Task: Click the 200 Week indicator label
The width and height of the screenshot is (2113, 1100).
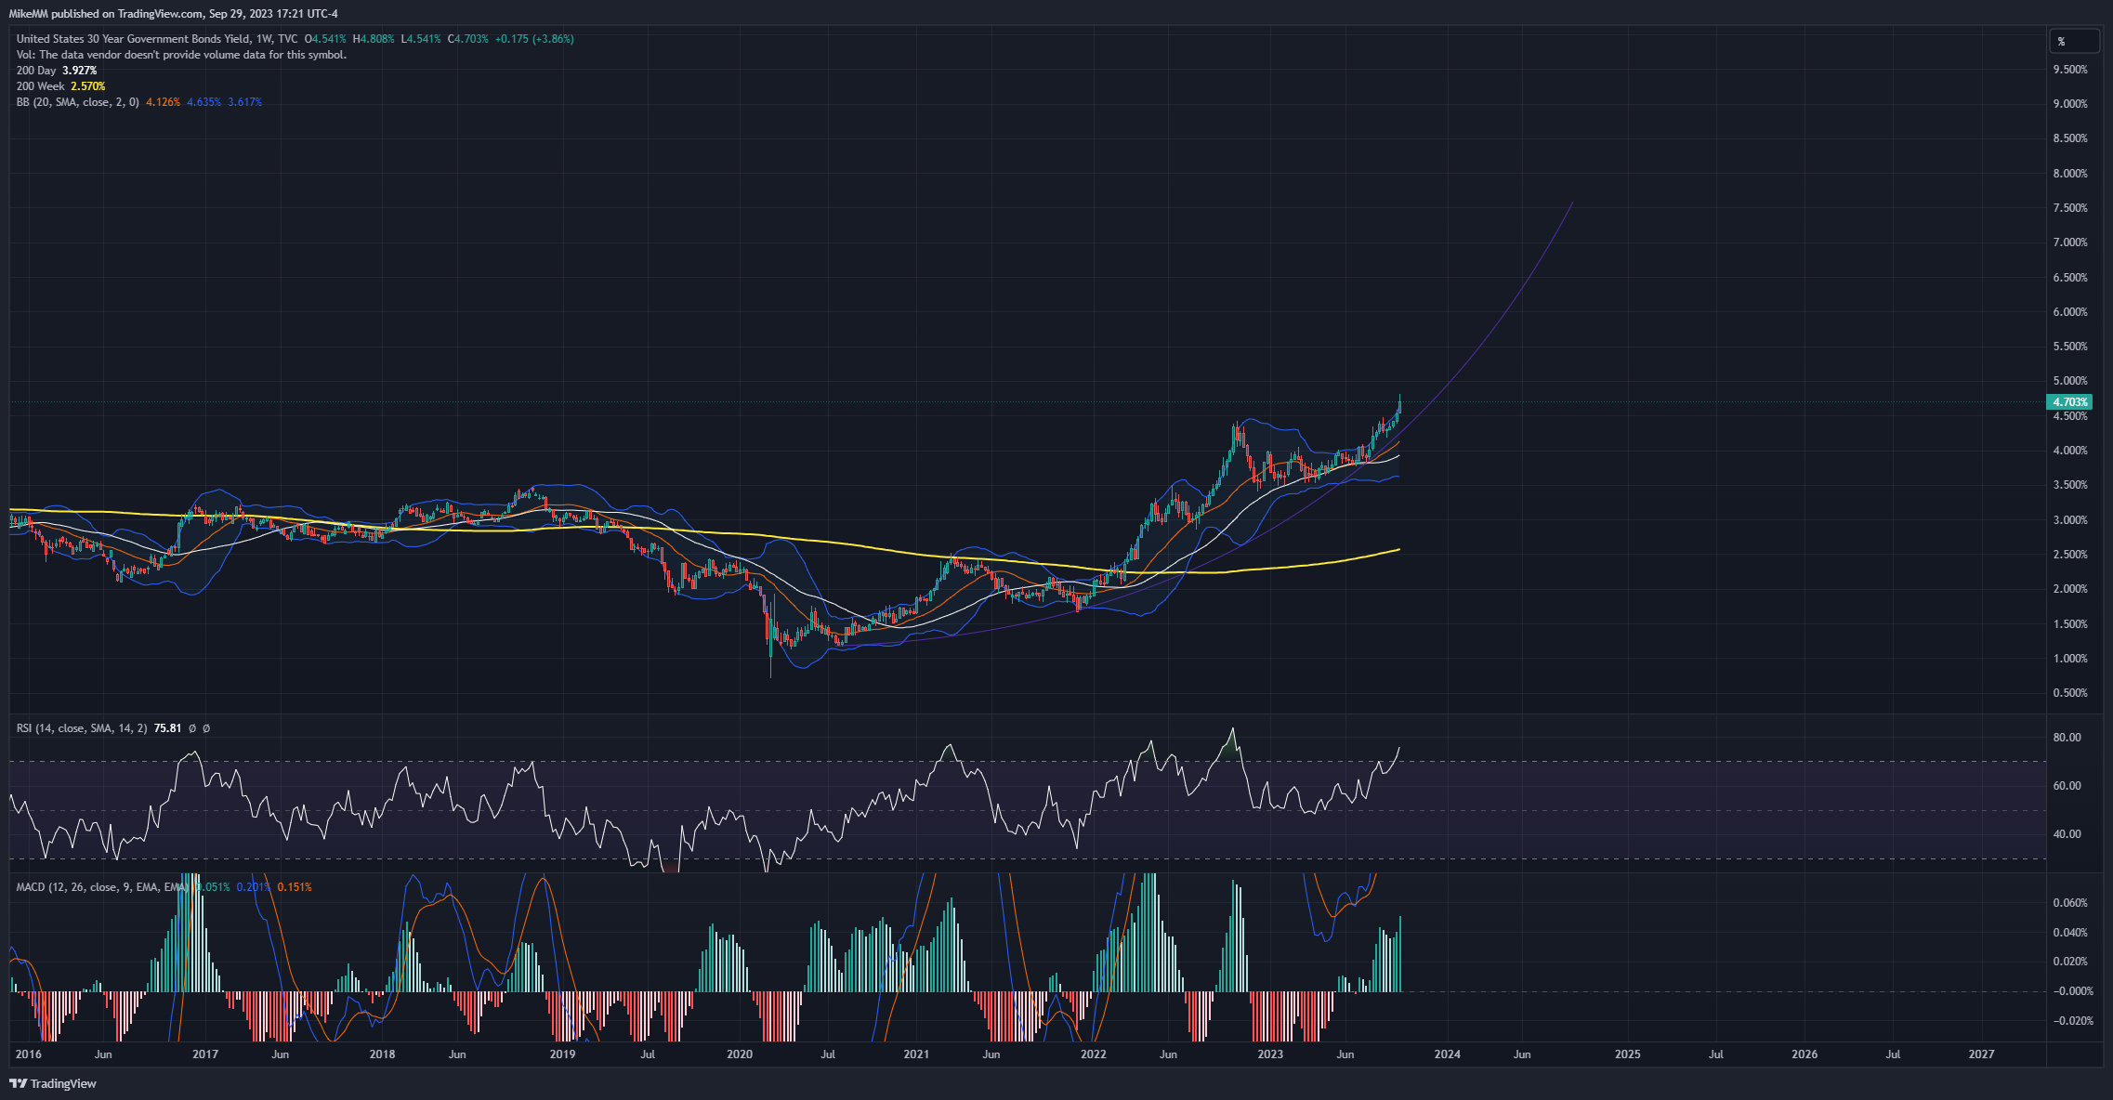Action: click(40, 86)
